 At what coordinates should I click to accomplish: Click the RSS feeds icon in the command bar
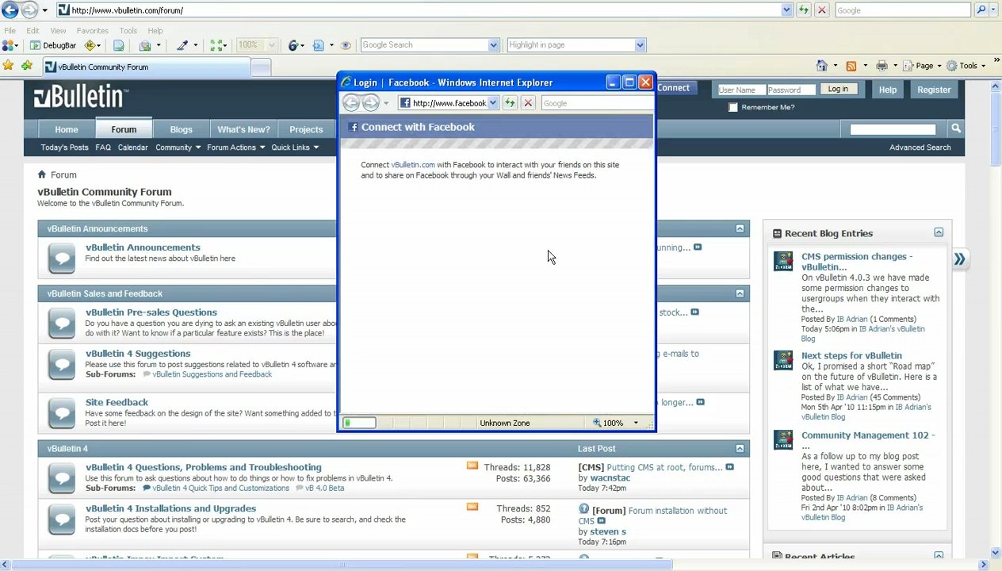pyautogui.click(x=851, y=66)
